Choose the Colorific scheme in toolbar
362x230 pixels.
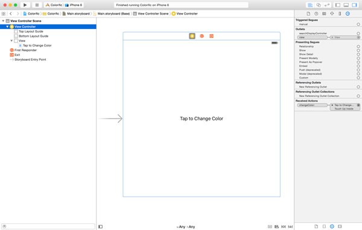[54, 5]
